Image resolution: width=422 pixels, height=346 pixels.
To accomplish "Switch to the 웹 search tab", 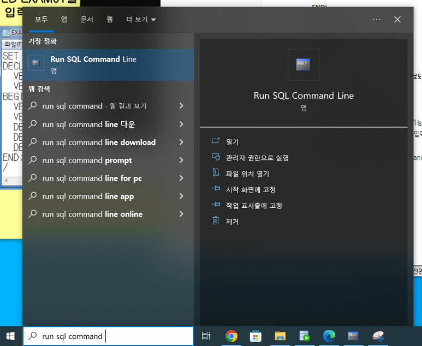I will (110, 19).
